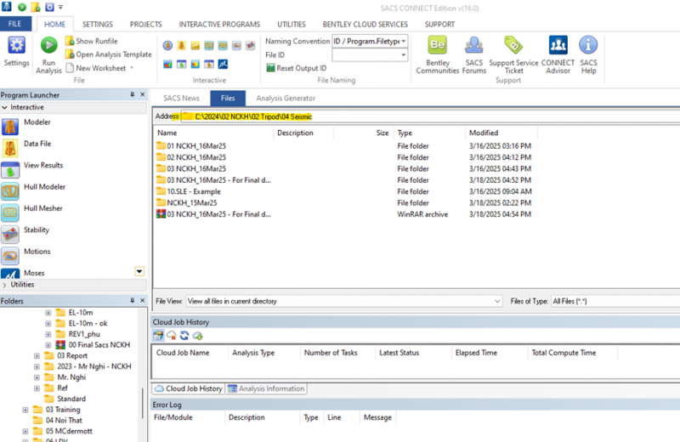
Task: Click the round Modeler icon in Interactive ribbon group
Action: point(167,46)
